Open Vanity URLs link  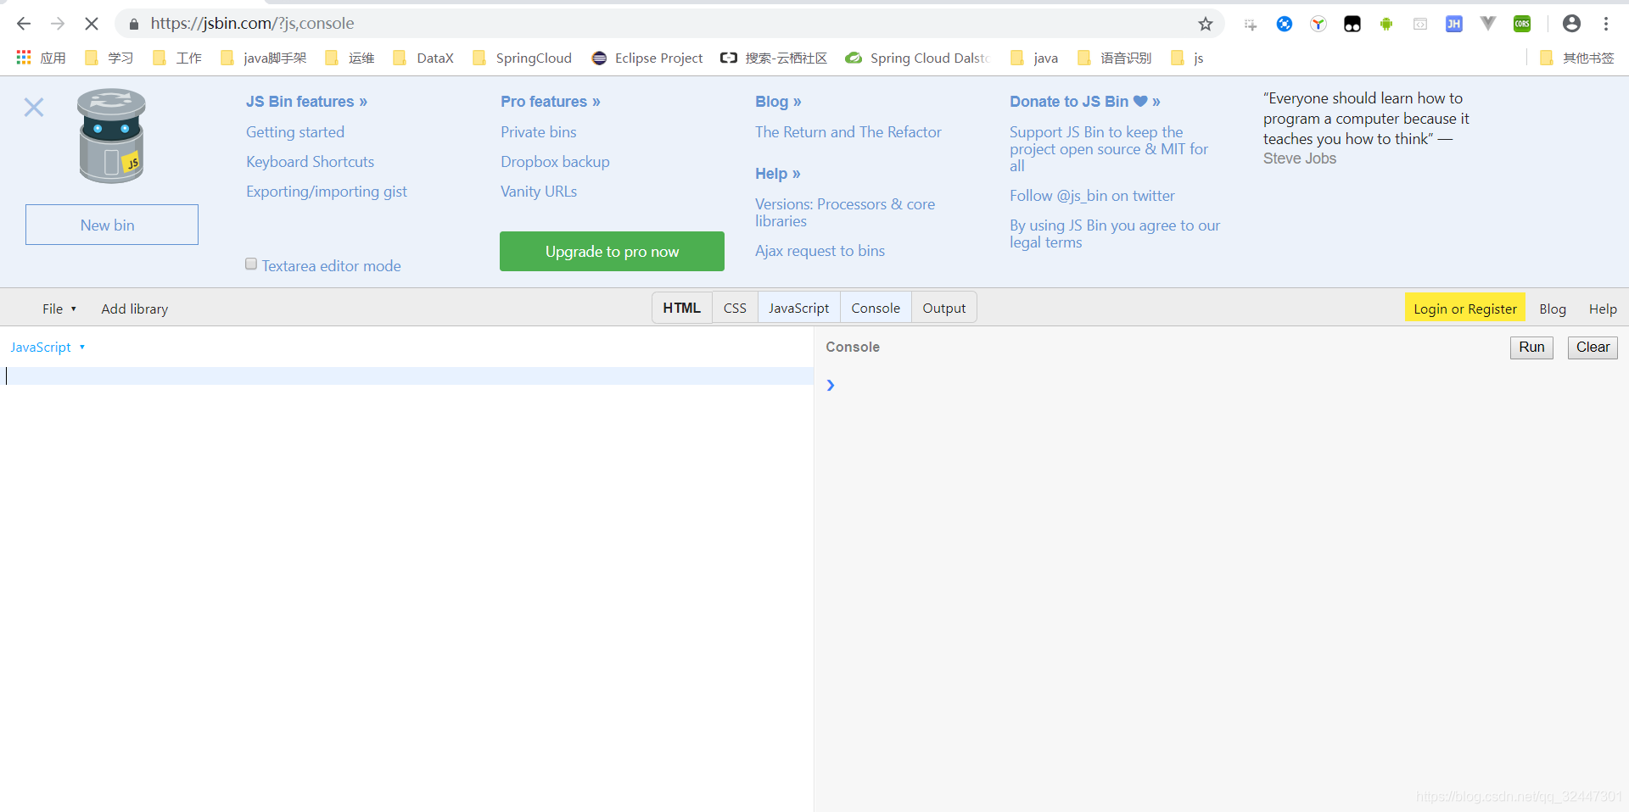pos(539,191)
